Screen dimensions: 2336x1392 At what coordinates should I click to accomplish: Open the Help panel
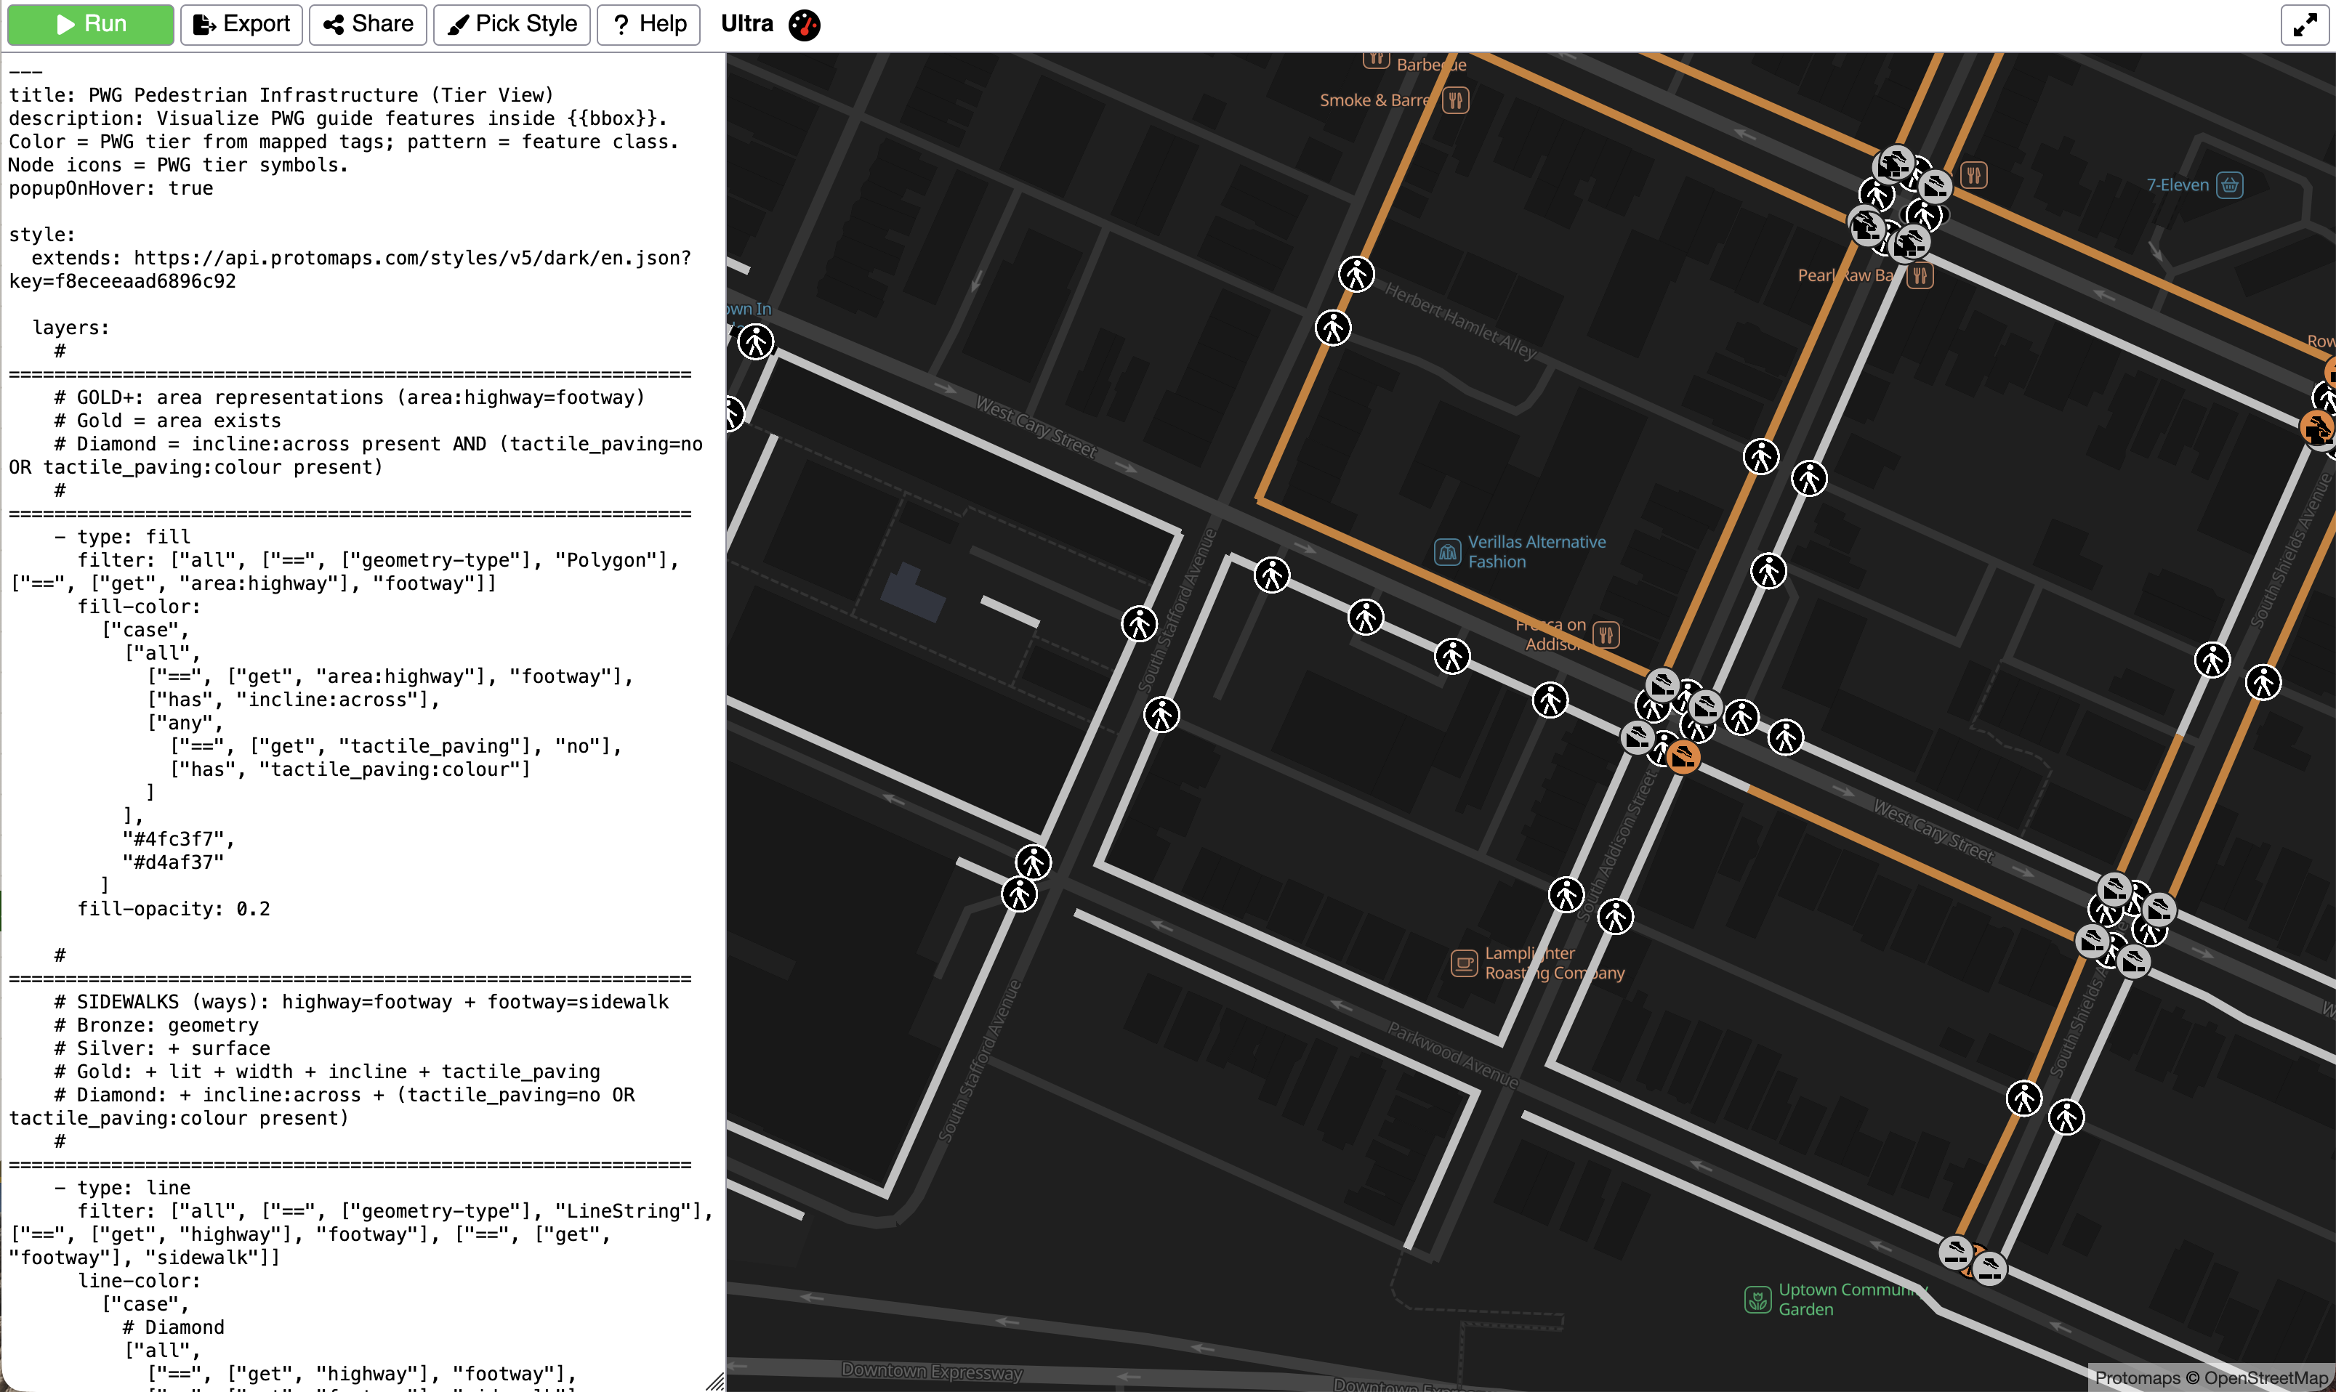pos(649,25)
